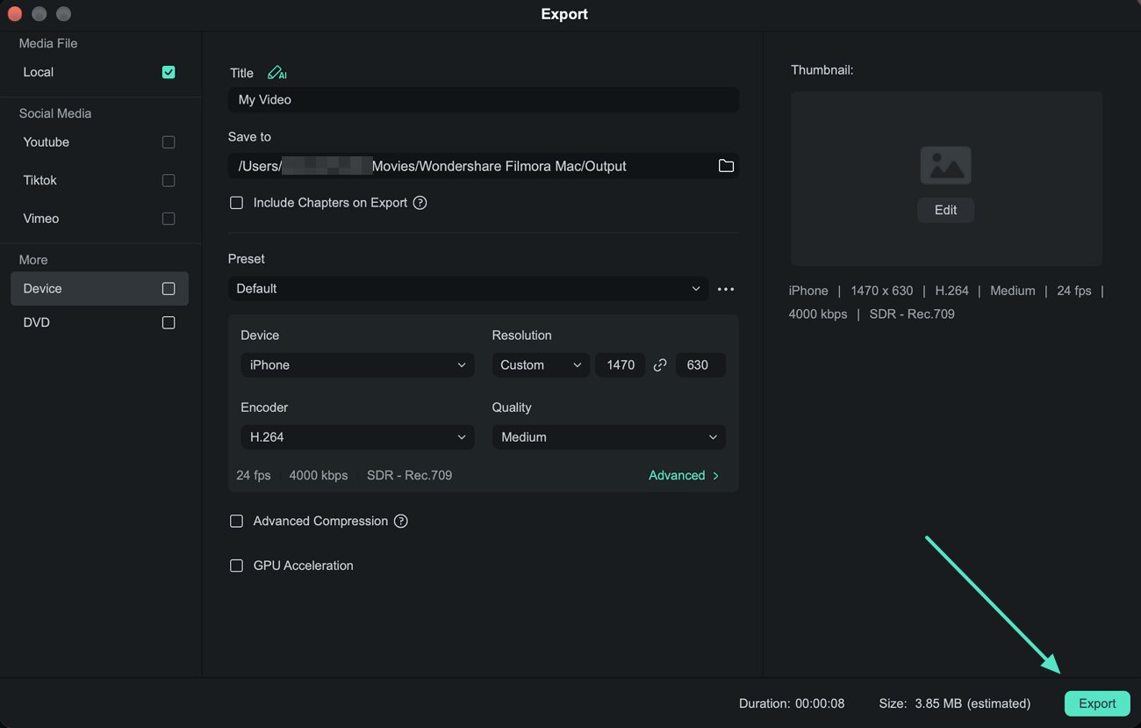Open the Resolution Custom dropdown
1141x728 pixels.
[541, 365]
